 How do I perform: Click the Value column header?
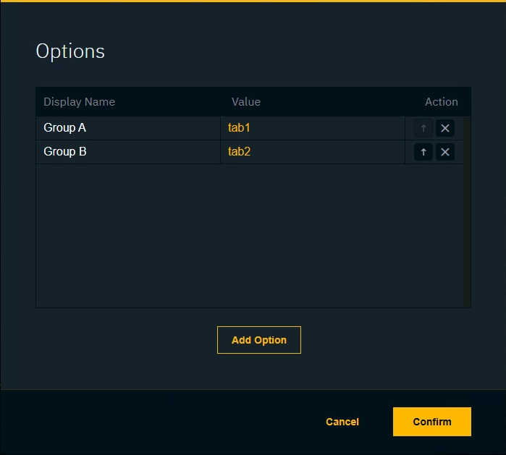tap(246, 102)
